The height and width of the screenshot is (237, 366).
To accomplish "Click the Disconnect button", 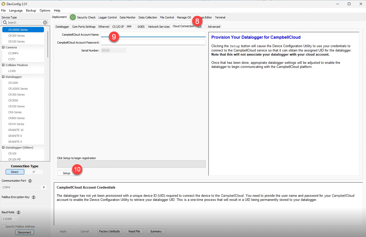I will 25,232.
